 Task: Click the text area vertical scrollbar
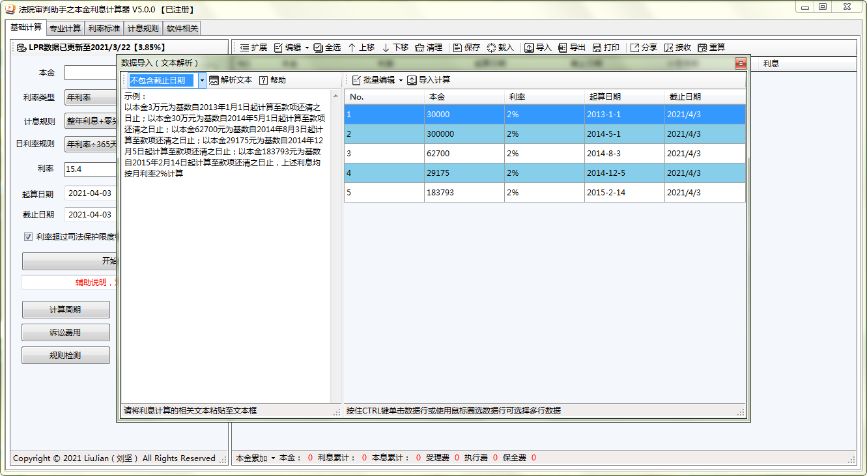(336, 247)
